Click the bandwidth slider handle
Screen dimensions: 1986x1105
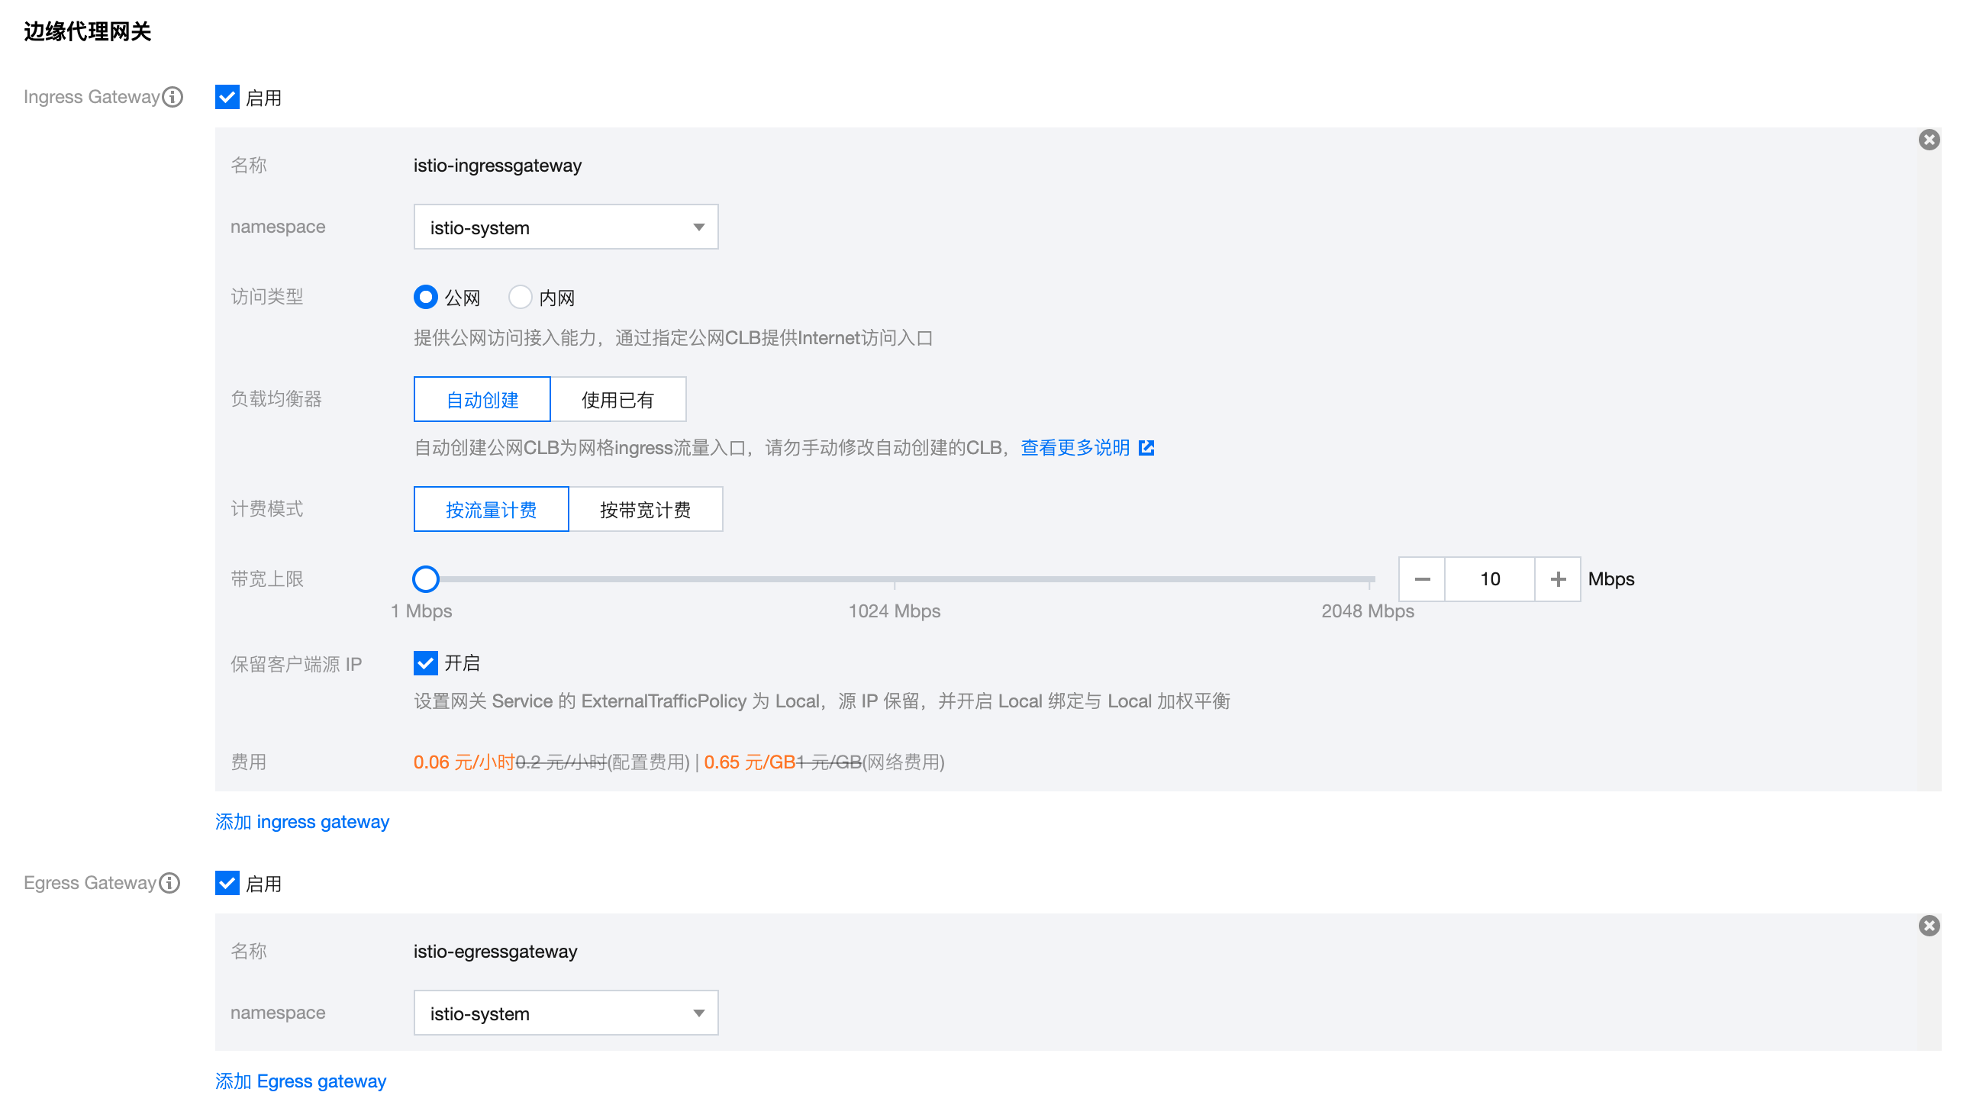[426, 579]
